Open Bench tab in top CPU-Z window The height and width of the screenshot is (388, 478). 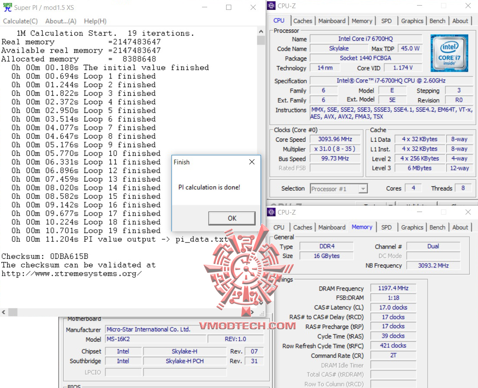(437, 21)
